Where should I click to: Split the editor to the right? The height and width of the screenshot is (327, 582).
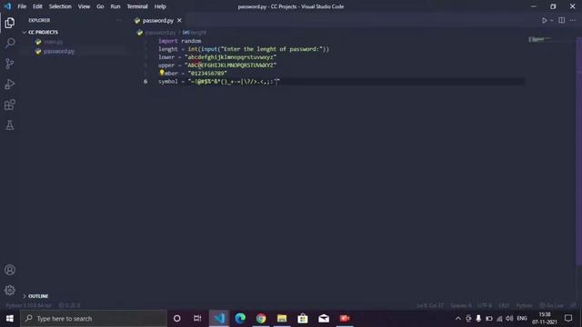562,20
